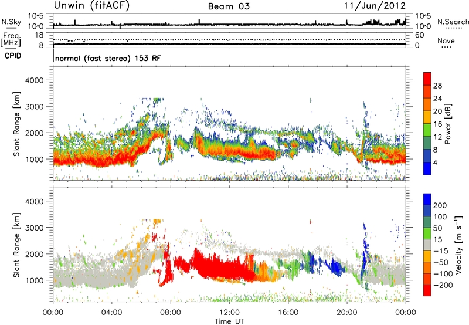
Task: Click the "-100" label on the Velocity color bar
Action: pyautogui.click(x=443, y=274)
